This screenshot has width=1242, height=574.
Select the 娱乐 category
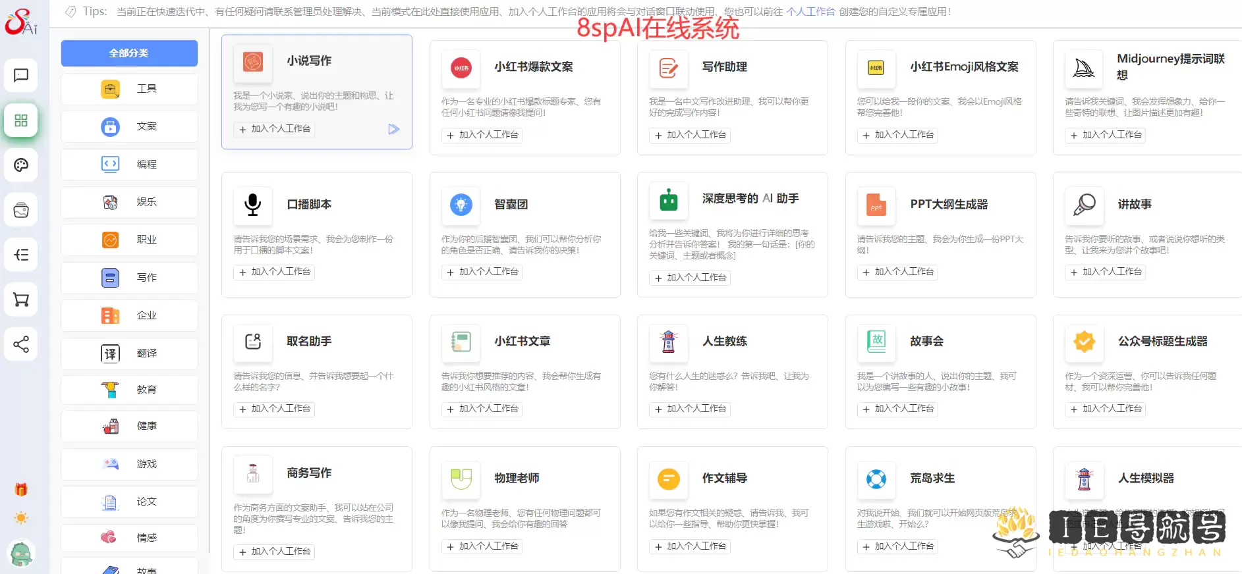tap(129, 202)
